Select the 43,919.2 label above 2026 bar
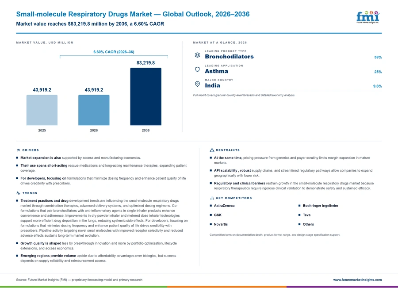Viewport: 398px width, 288px height. point(94,90)
